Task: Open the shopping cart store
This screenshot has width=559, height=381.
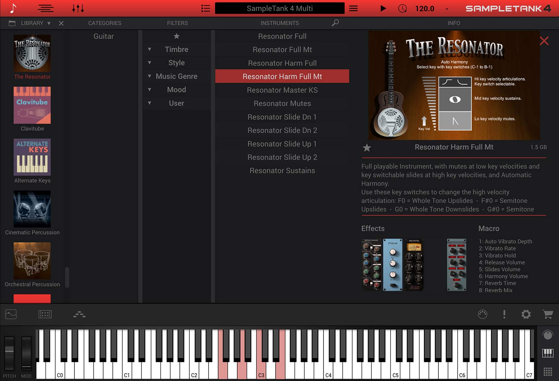Action: pos(547,314)
